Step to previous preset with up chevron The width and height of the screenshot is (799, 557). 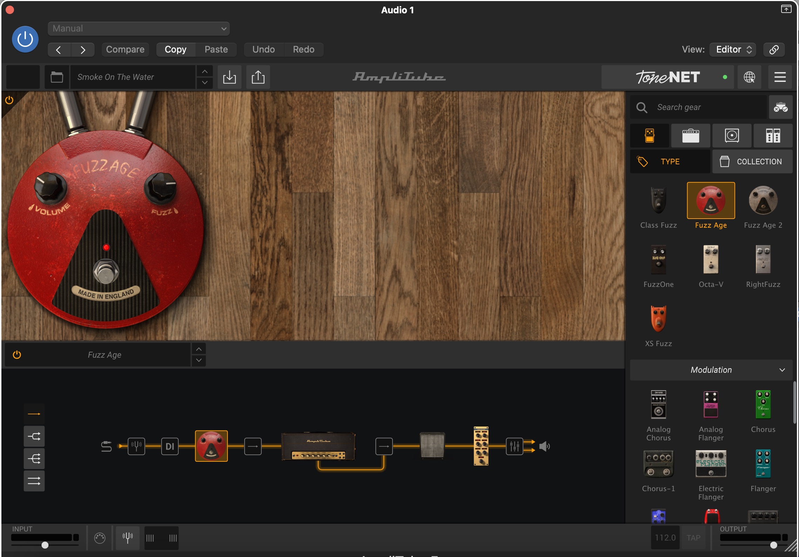205,71
